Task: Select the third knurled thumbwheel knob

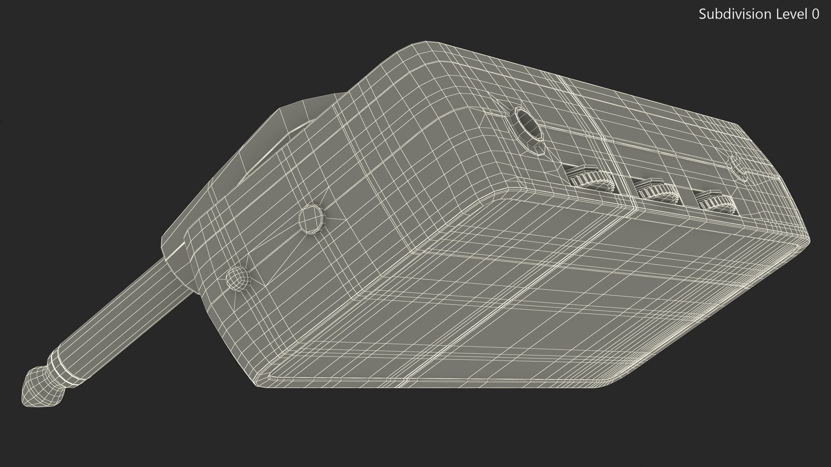Action: (716, 204)
